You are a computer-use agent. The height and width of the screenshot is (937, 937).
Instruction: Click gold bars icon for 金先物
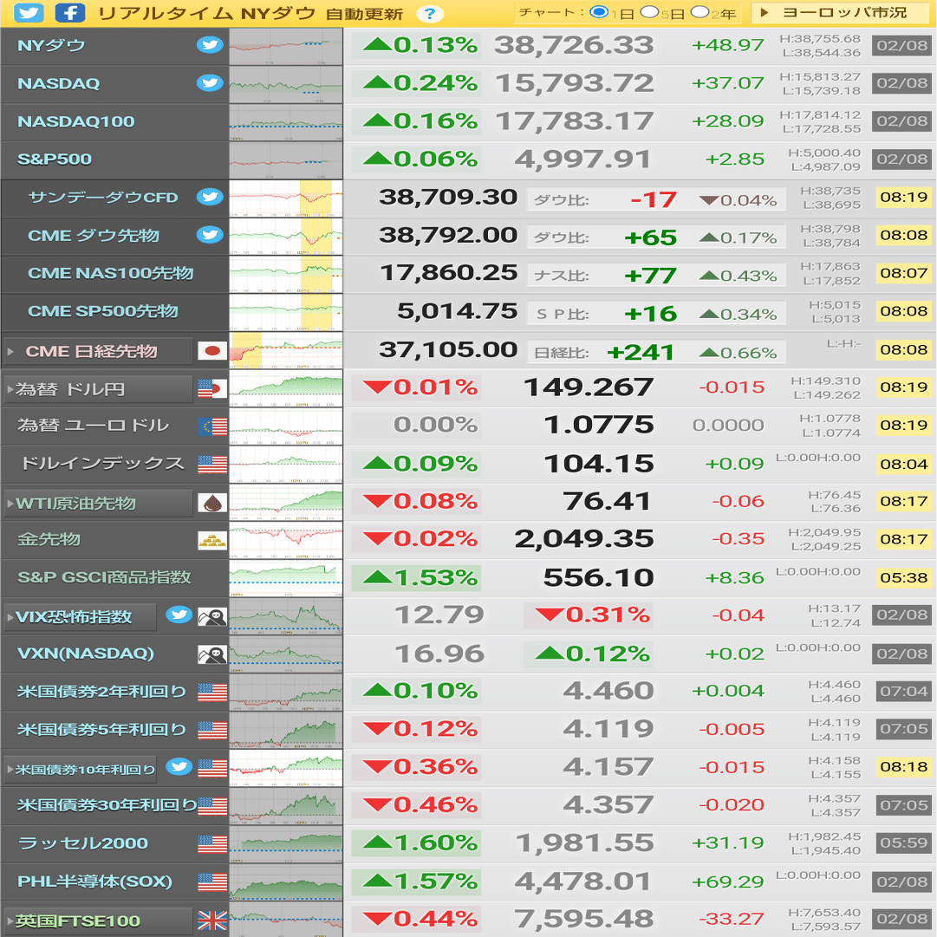pyautogui.click(x=212, y=540)
